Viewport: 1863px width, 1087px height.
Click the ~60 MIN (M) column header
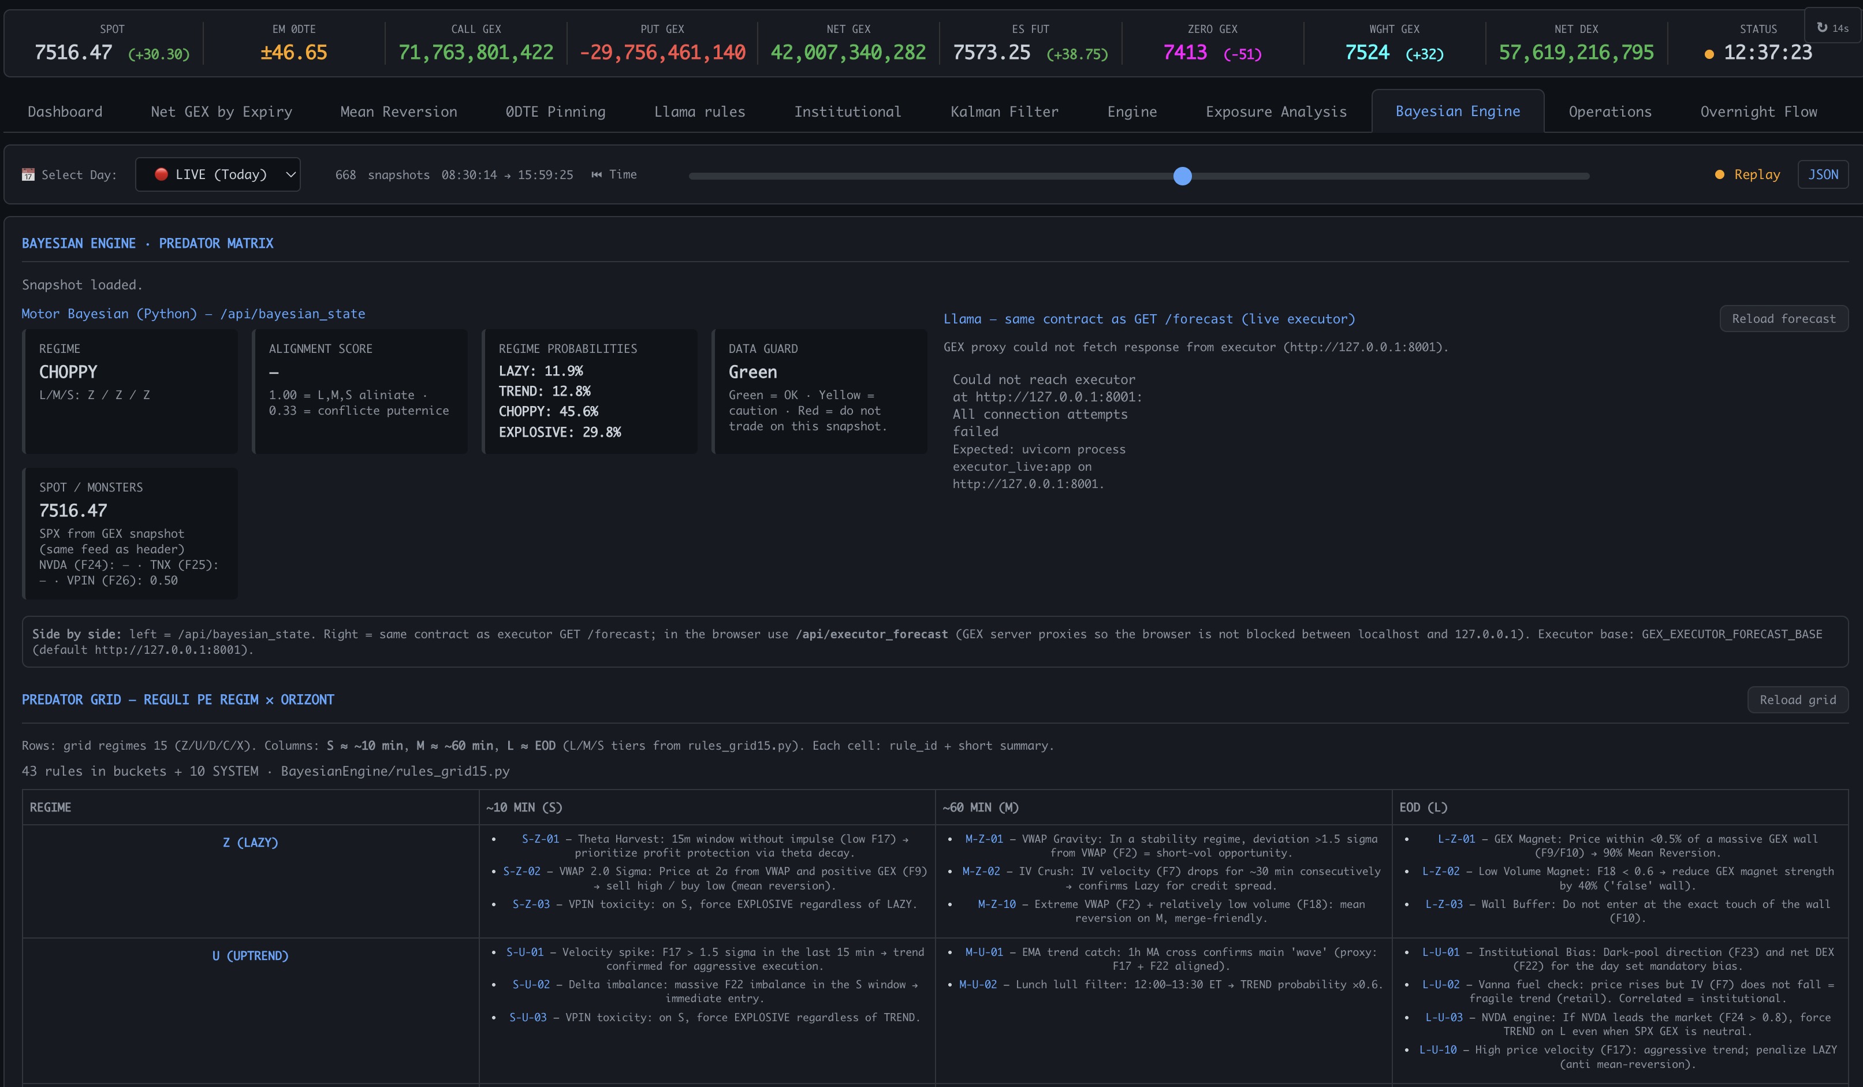(x=980, y=807)
